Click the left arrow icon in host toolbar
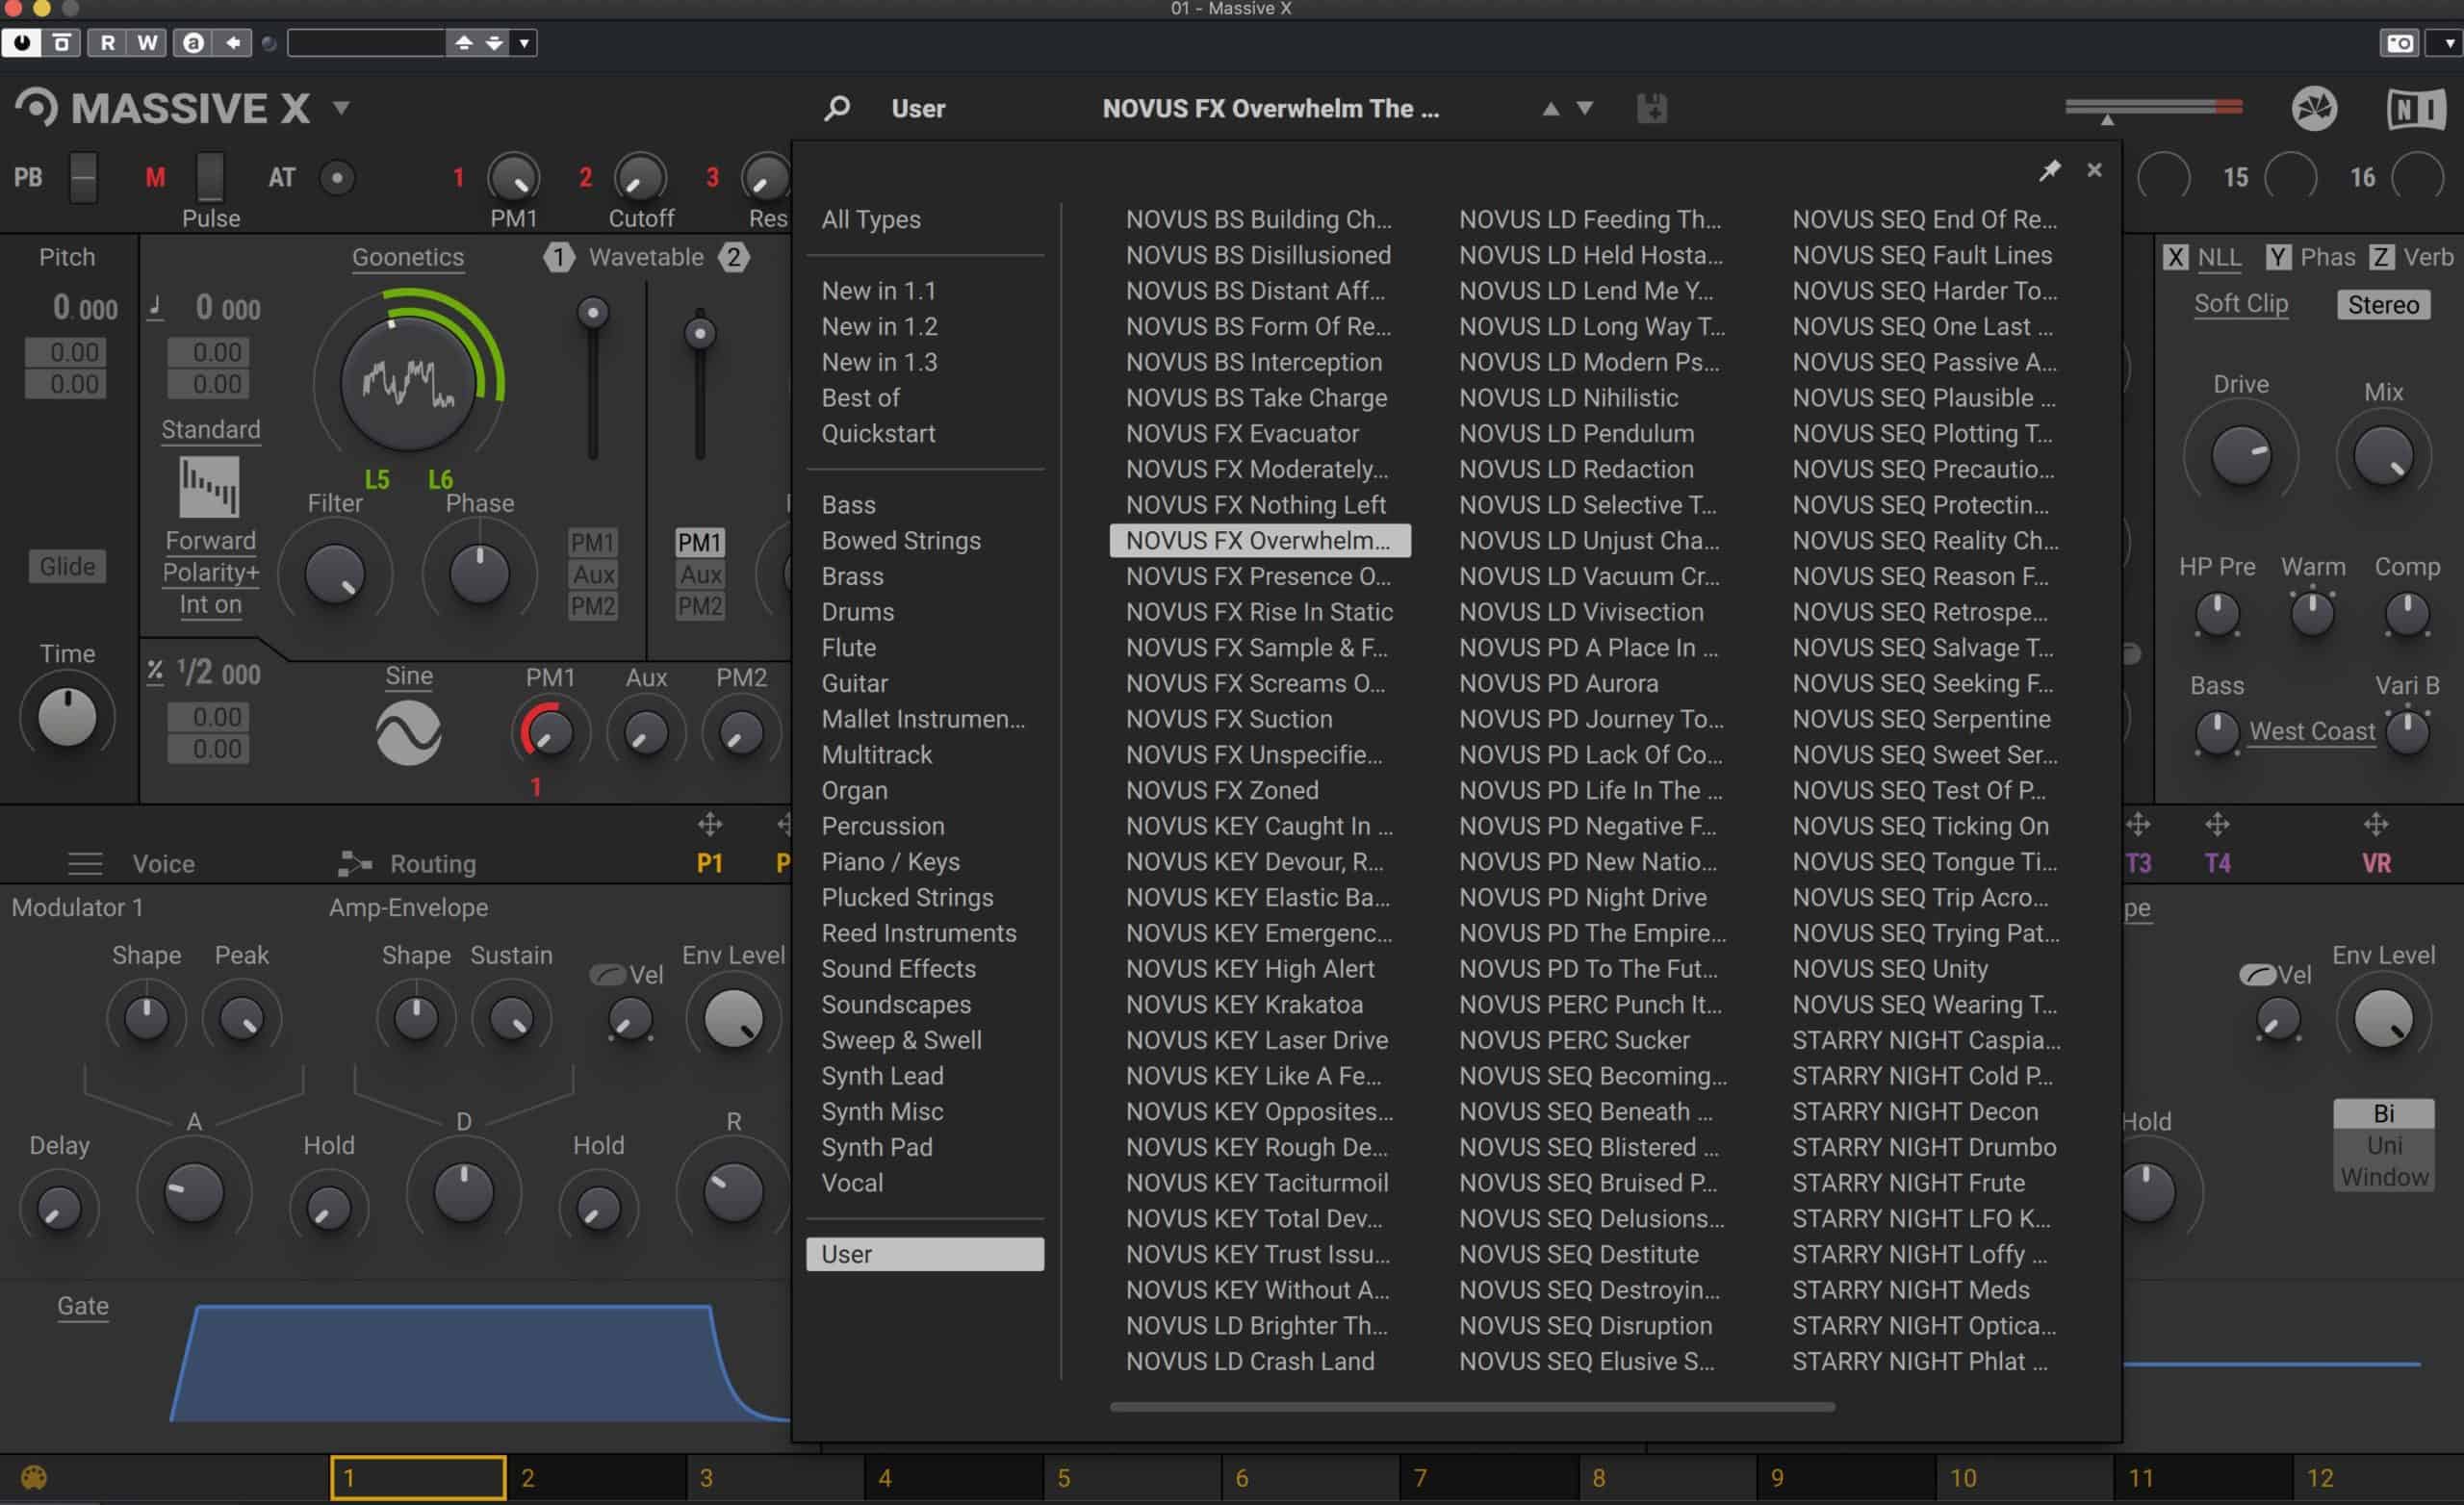 233,43
